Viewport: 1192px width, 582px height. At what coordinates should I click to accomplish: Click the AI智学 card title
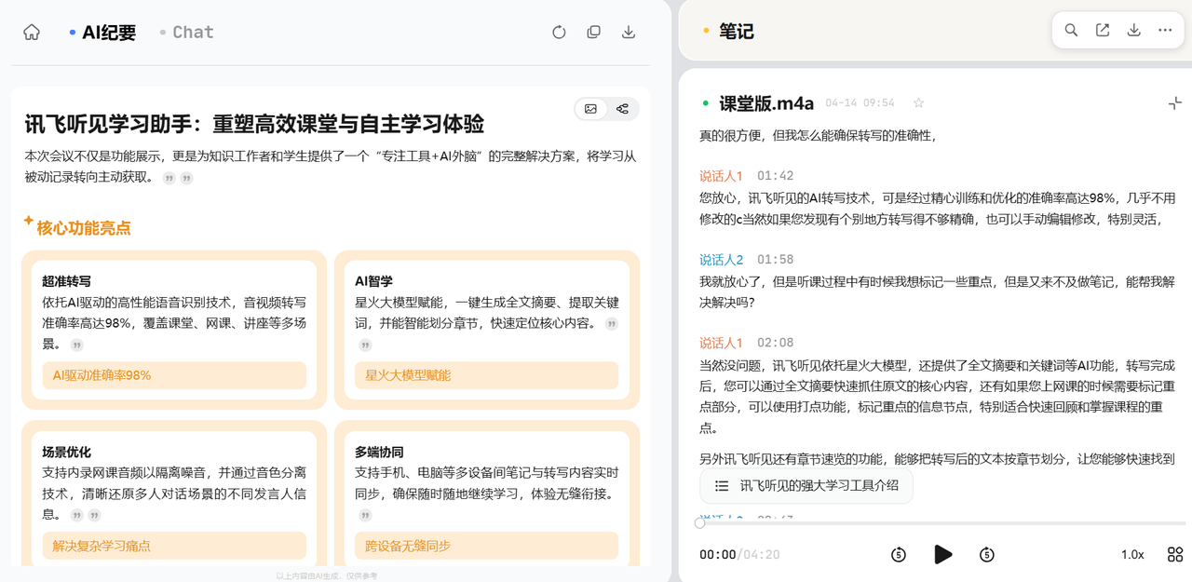click(x=373, y=281)
